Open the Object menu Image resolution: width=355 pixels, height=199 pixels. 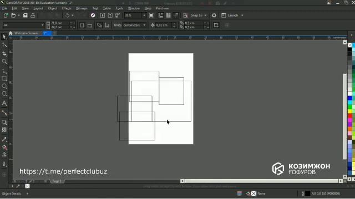53,8
